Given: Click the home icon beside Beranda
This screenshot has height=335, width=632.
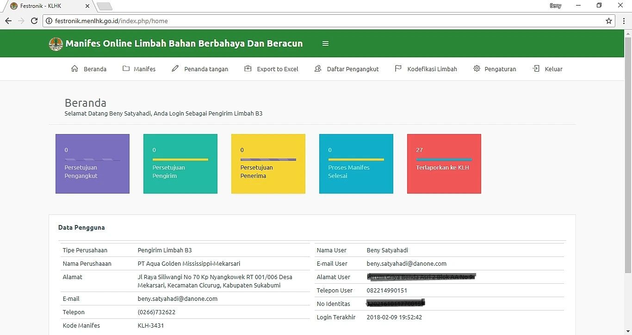Looking at the screenshot, I should coord(74,68).
